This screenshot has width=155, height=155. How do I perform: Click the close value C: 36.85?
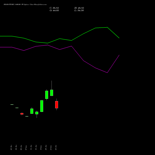[x=54, y=8]
